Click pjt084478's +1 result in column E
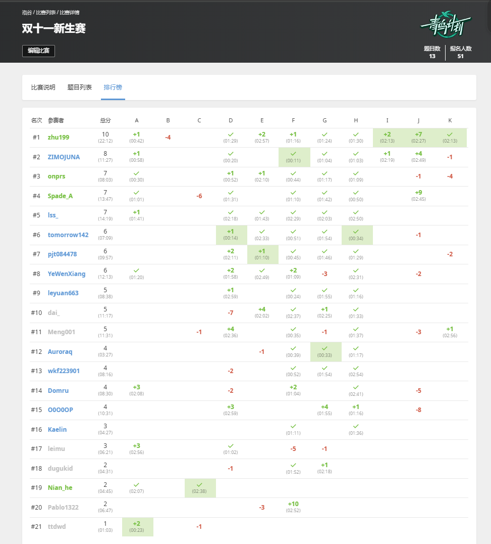The height and width of the screenshot is (544, 491). (262, 251)
